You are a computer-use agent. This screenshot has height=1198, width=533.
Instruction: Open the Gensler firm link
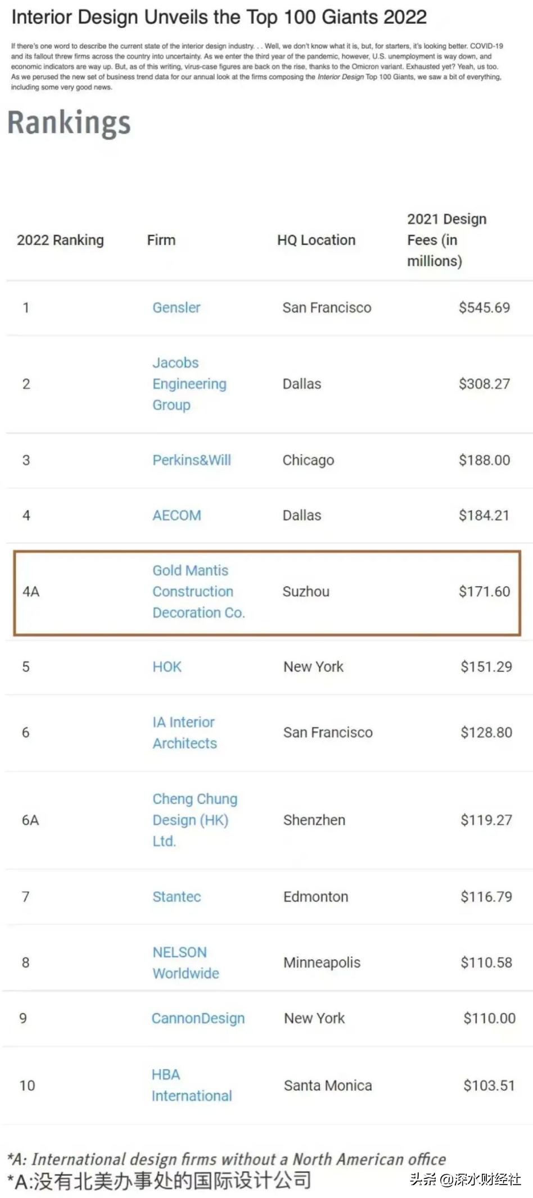click(176, 307)
